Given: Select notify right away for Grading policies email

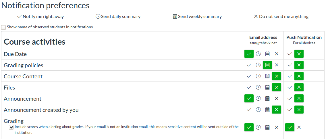Looking at the screenshot, I should (x=249, y=65).
